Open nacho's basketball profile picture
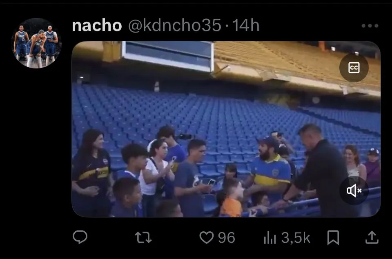Viewport: 392px width, 259px height. coord(36,43)
